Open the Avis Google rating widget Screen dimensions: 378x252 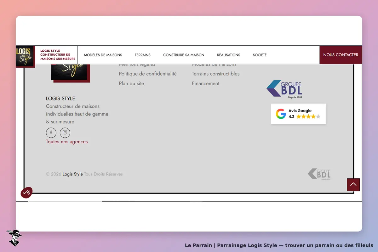(x=298, y=114)
